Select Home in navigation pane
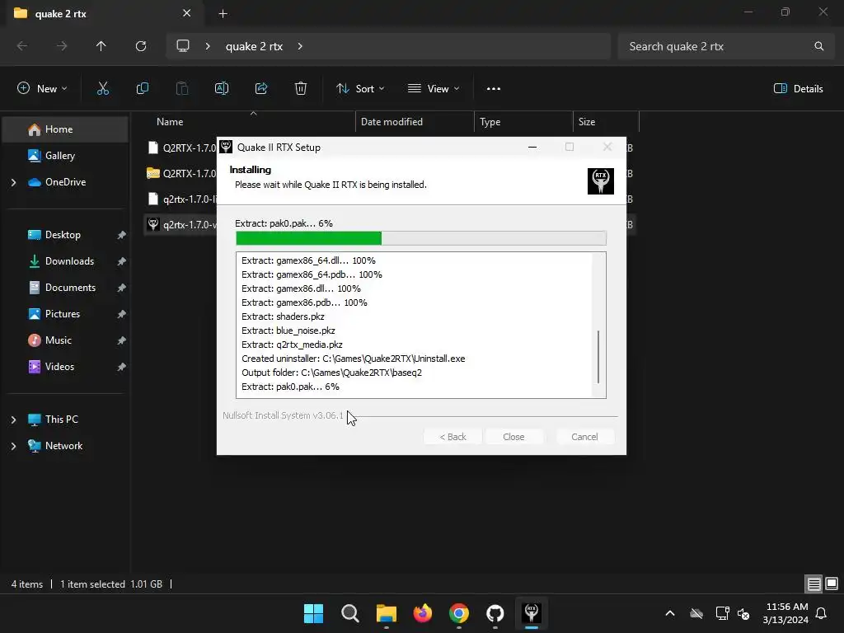This screenshot has height=633, width=844. click(65, 129)
